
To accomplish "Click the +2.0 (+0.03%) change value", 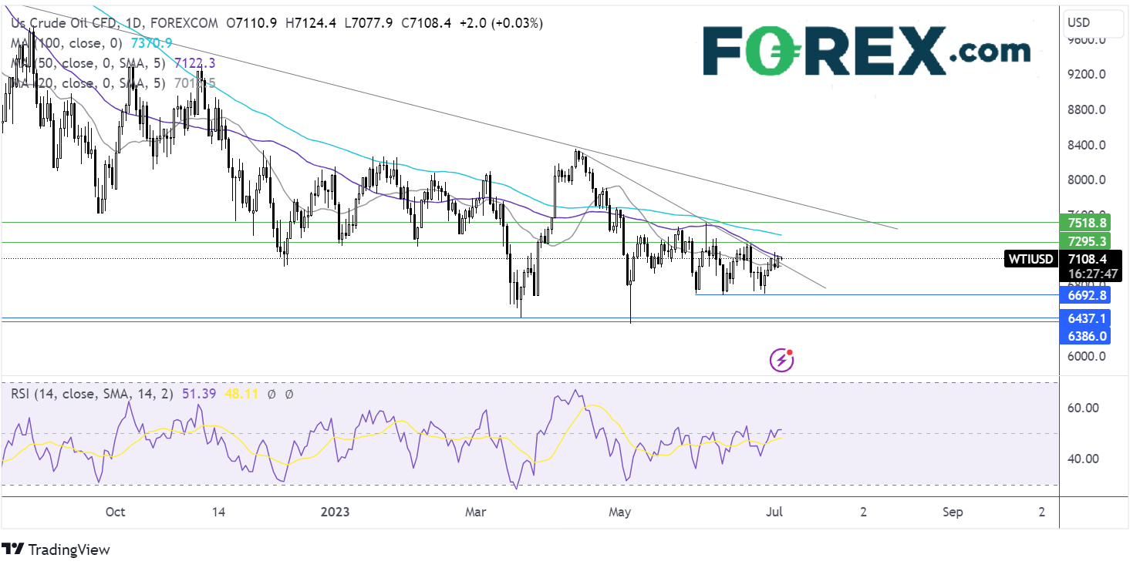I will [x=500, y=23].
